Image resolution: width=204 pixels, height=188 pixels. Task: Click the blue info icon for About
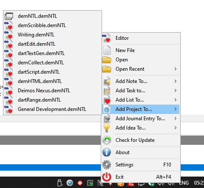click(x=107, y=152)
